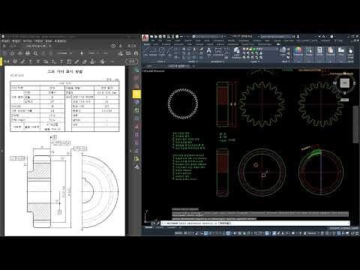
Task: Open the Model layout tab
Action: point(148,227)
